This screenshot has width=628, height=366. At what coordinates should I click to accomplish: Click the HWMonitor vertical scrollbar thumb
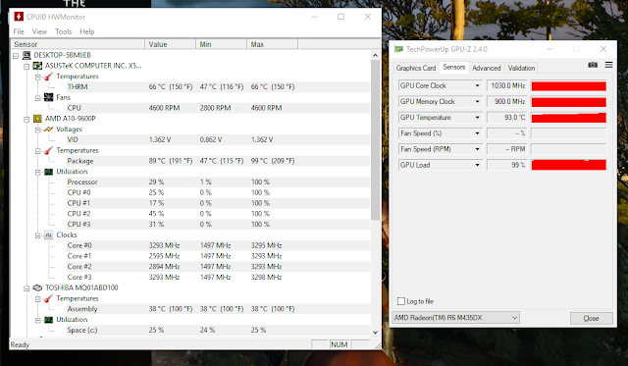(375, 139)
